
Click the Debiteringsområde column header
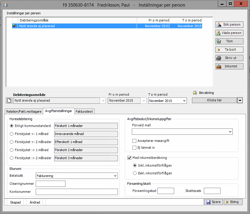coord(77,20)
